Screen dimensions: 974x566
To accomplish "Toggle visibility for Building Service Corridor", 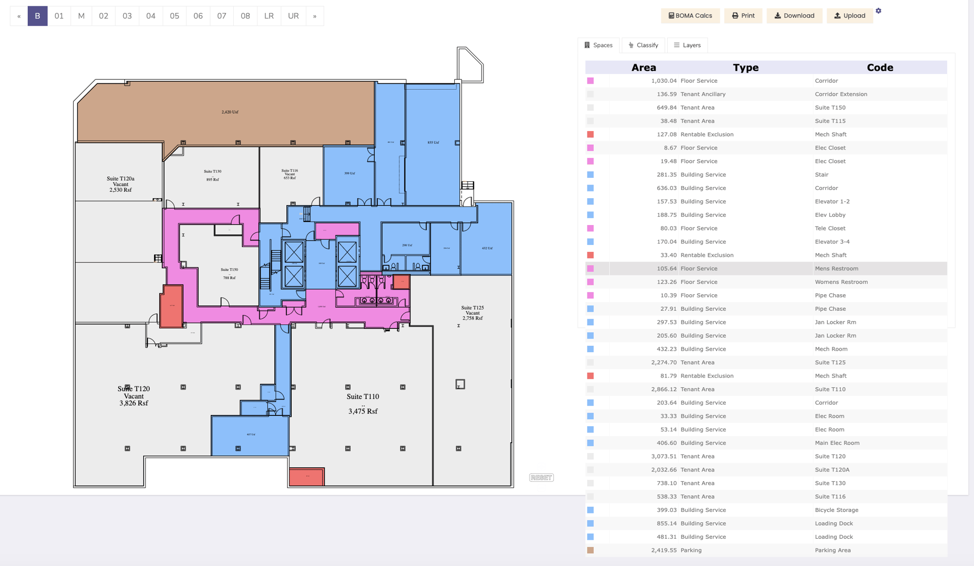I will [x=590, y=188].
